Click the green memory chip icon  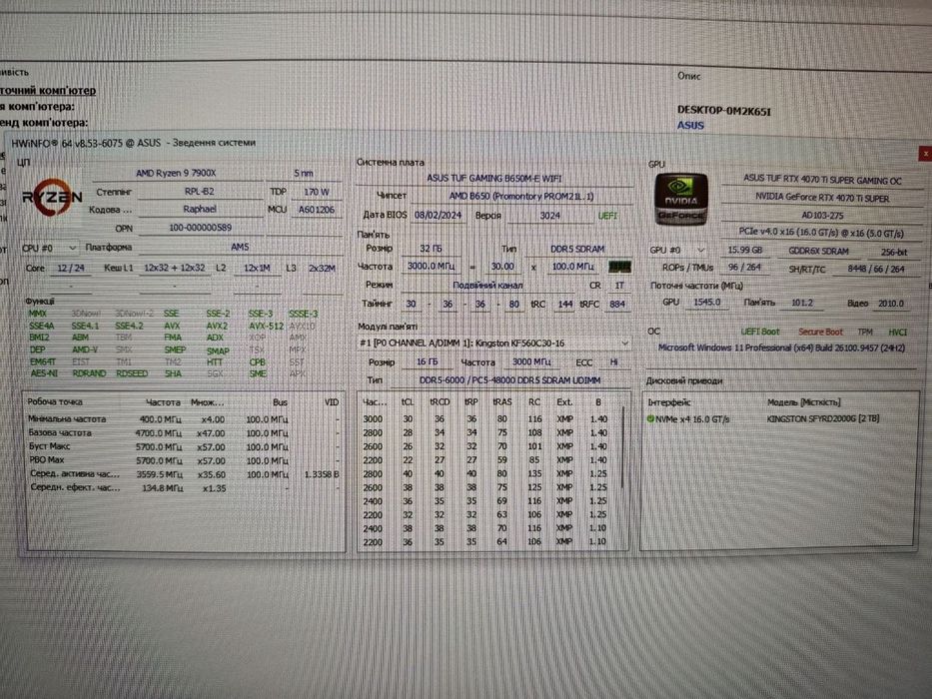click(x=619, y=268)
